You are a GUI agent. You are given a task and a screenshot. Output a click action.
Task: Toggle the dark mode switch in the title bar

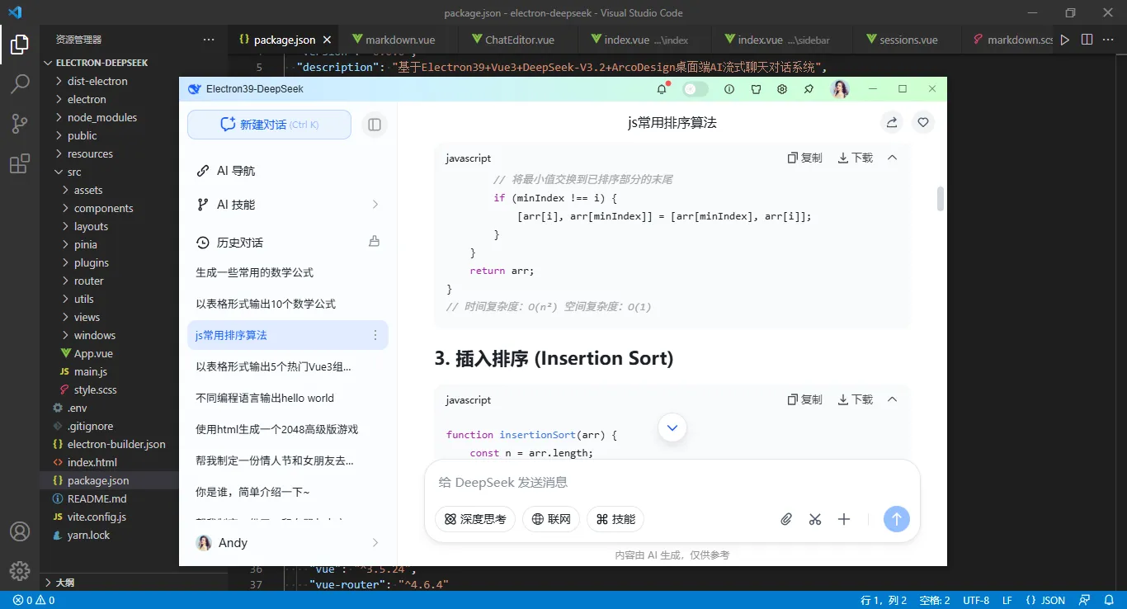click(695, 88)
